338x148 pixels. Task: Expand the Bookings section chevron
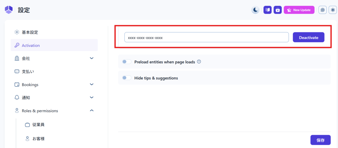click(x=92, y=84)
